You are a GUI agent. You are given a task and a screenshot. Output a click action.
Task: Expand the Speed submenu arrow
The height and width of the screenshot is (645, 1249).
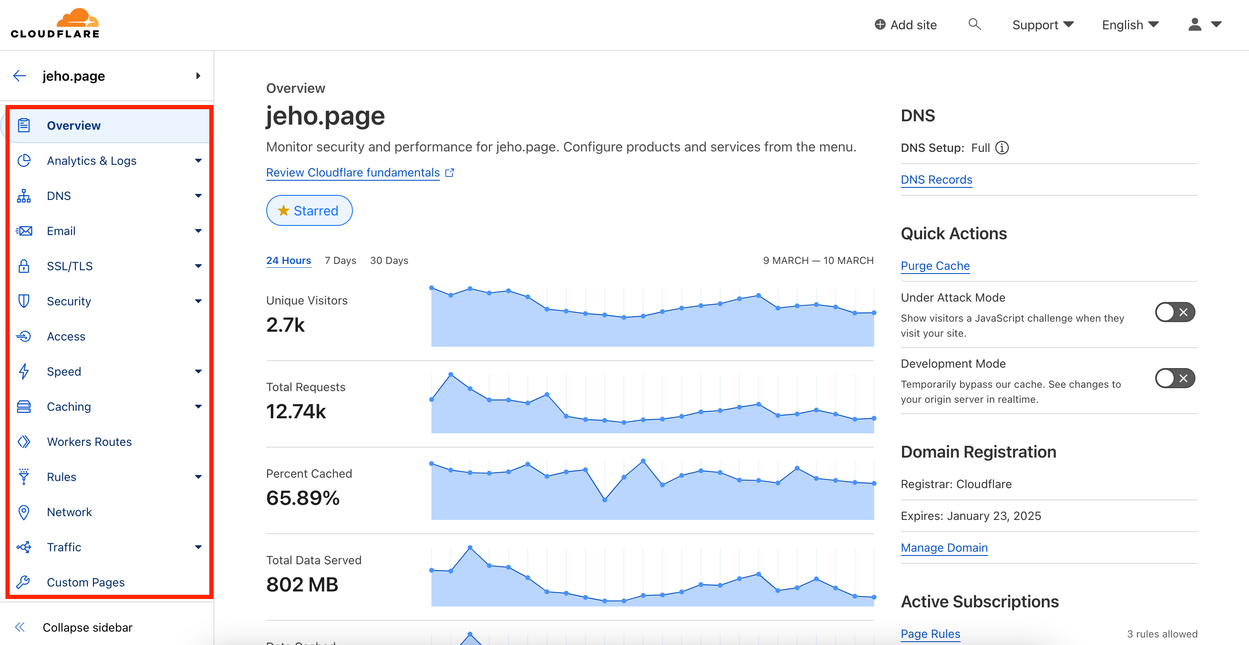[x=198, y=371]
